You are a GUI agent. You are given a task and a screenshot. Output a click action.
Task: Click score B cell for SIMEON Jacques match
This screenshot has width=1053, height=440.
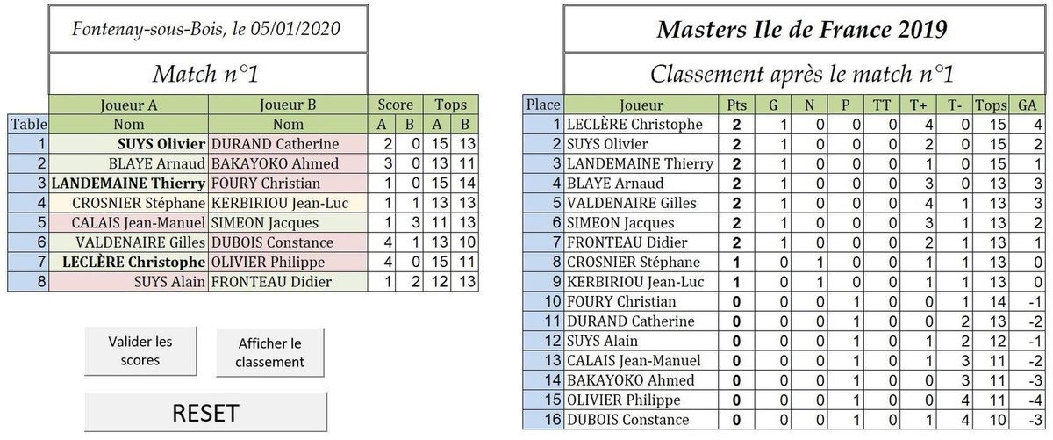pyautogui.click(x=408, y=222)
